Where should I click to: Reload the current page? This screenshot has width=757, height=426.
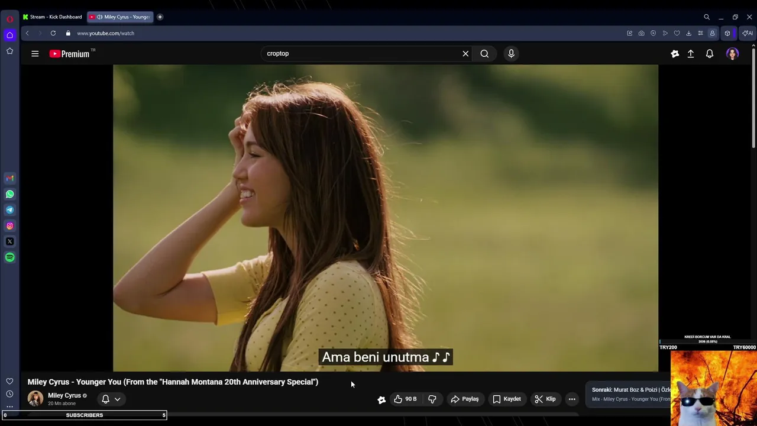coord(53,33)
